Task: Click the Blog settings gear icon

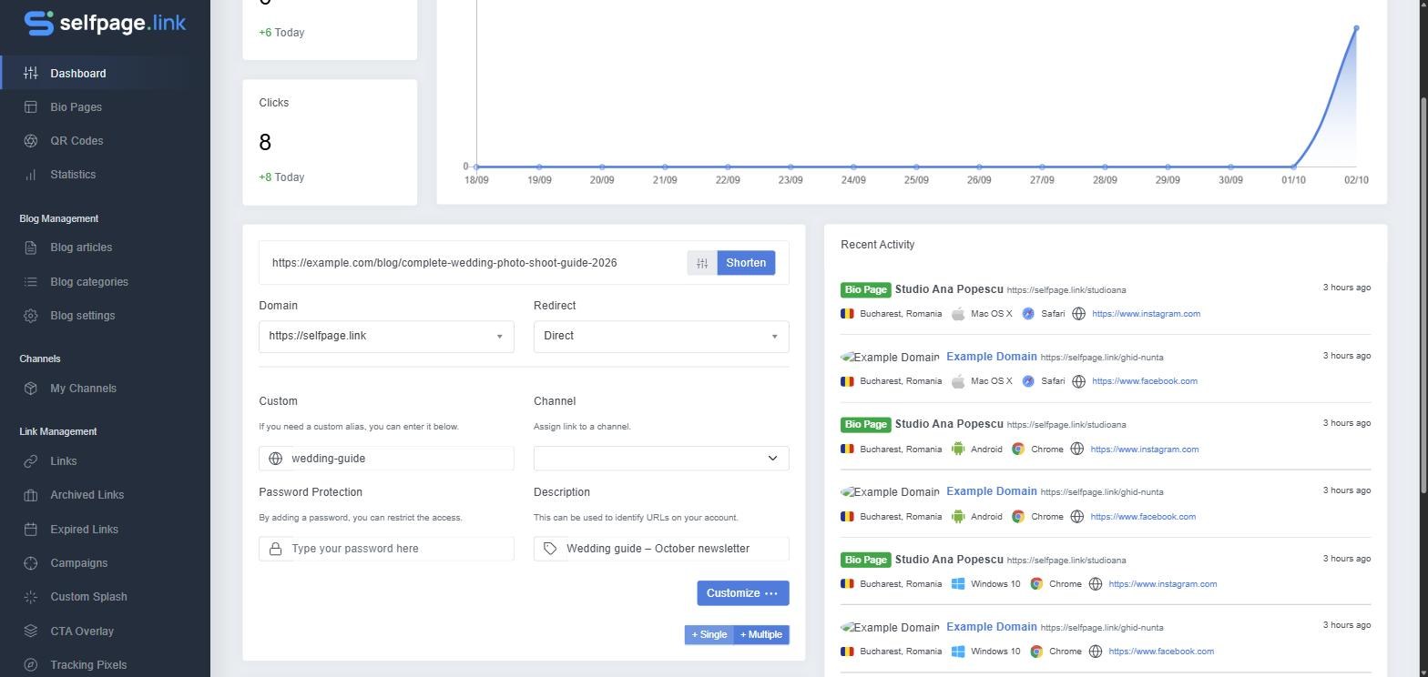Action: click(31, 316)
